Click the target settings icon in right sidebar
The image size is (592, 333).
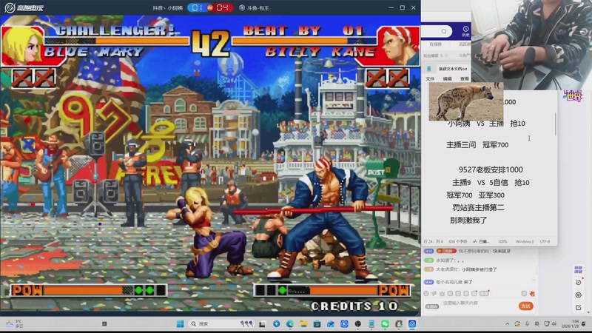tap(578, 295)
